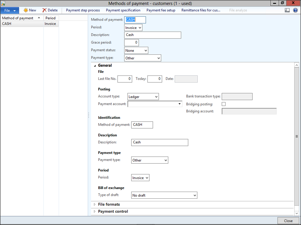Open Payment step process
Viewport: 301px width, 225px height.
point(83,10)
